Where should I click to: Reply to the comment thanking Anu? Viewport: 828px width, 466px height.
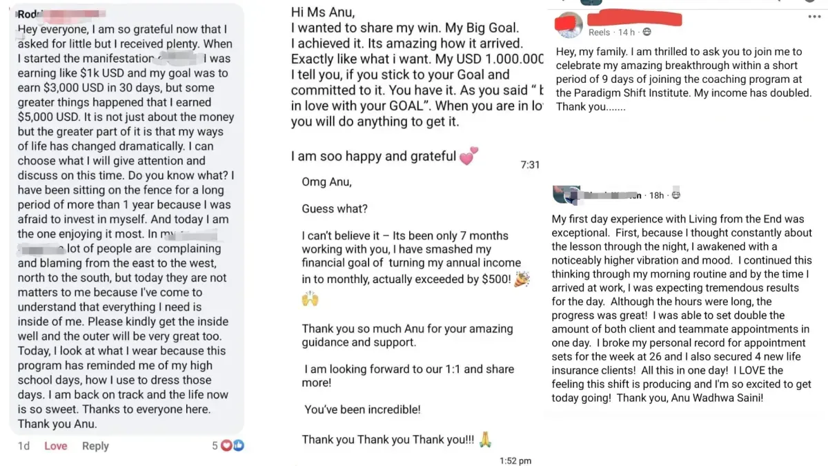95,446
